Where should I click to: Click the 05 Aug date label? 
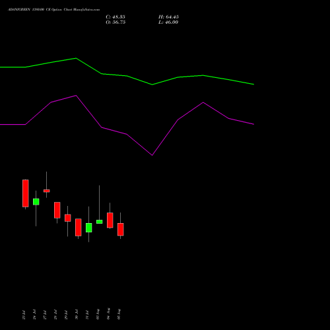tap(119, 314)
